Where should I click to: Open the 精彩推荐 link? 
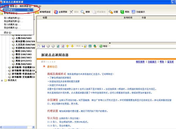(140, 62)
